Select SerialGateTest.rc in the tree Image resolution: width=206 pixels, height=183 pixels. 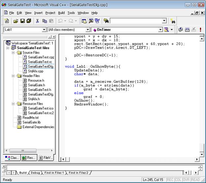pos(40,62)
